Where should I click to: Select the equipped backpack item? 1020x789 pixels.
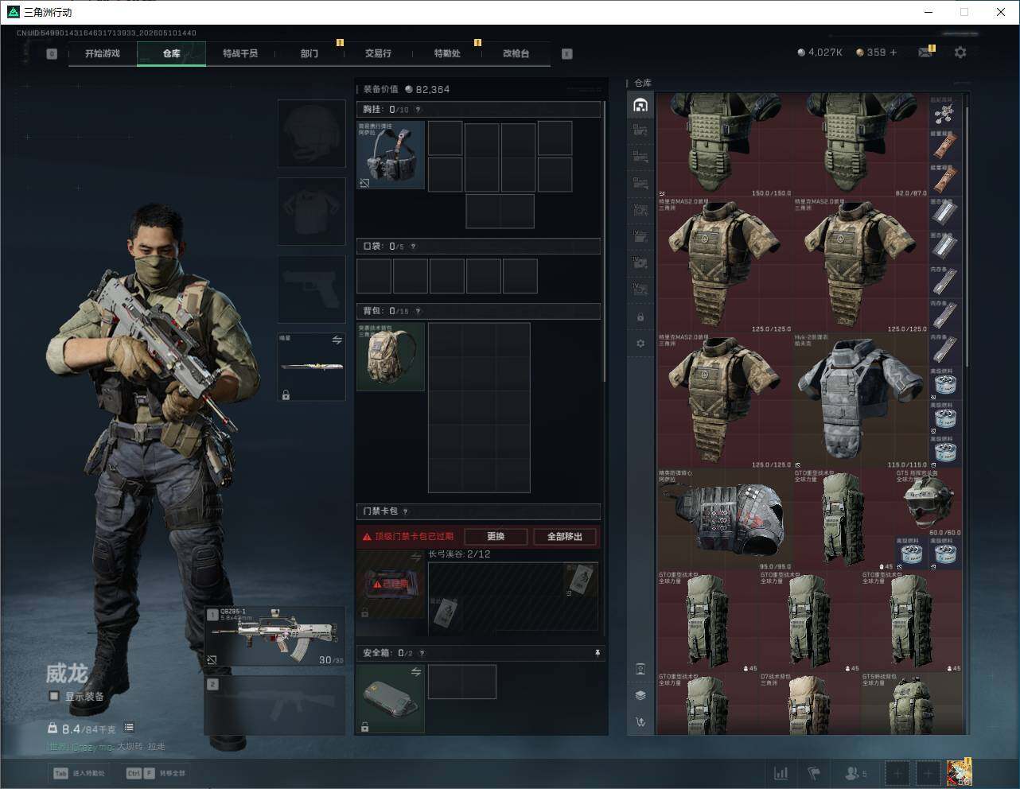pyautogui.click(x=391, y=356)
